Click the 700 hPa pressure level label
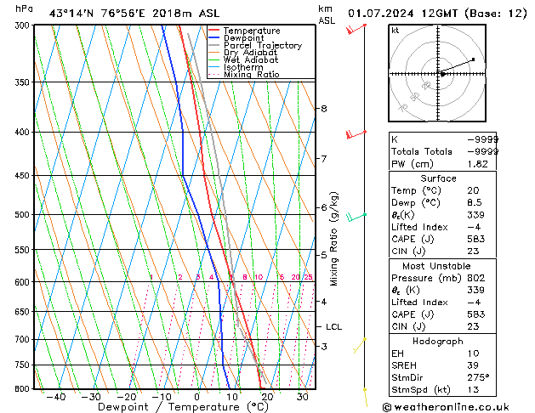The image size is (535, 413). click(24, 339)
